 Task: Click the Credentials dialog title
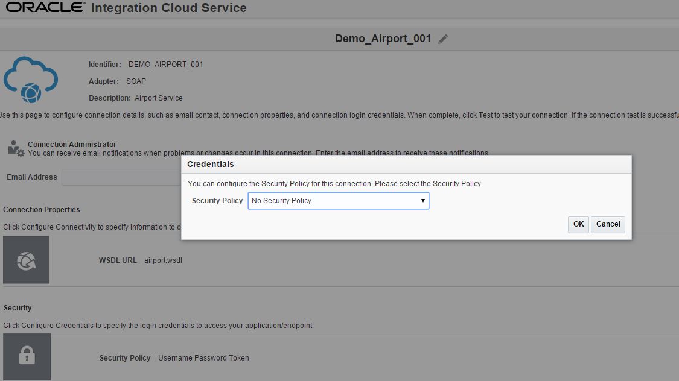click(x=211, y=165)
